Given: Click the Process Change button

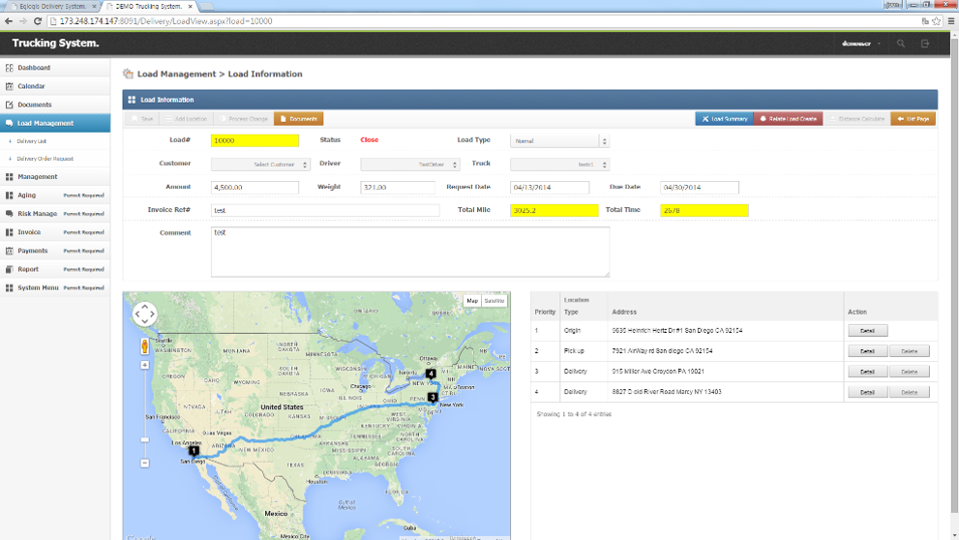Looking at the screenshot, I should pyautogui.click(x=244, y=119).
